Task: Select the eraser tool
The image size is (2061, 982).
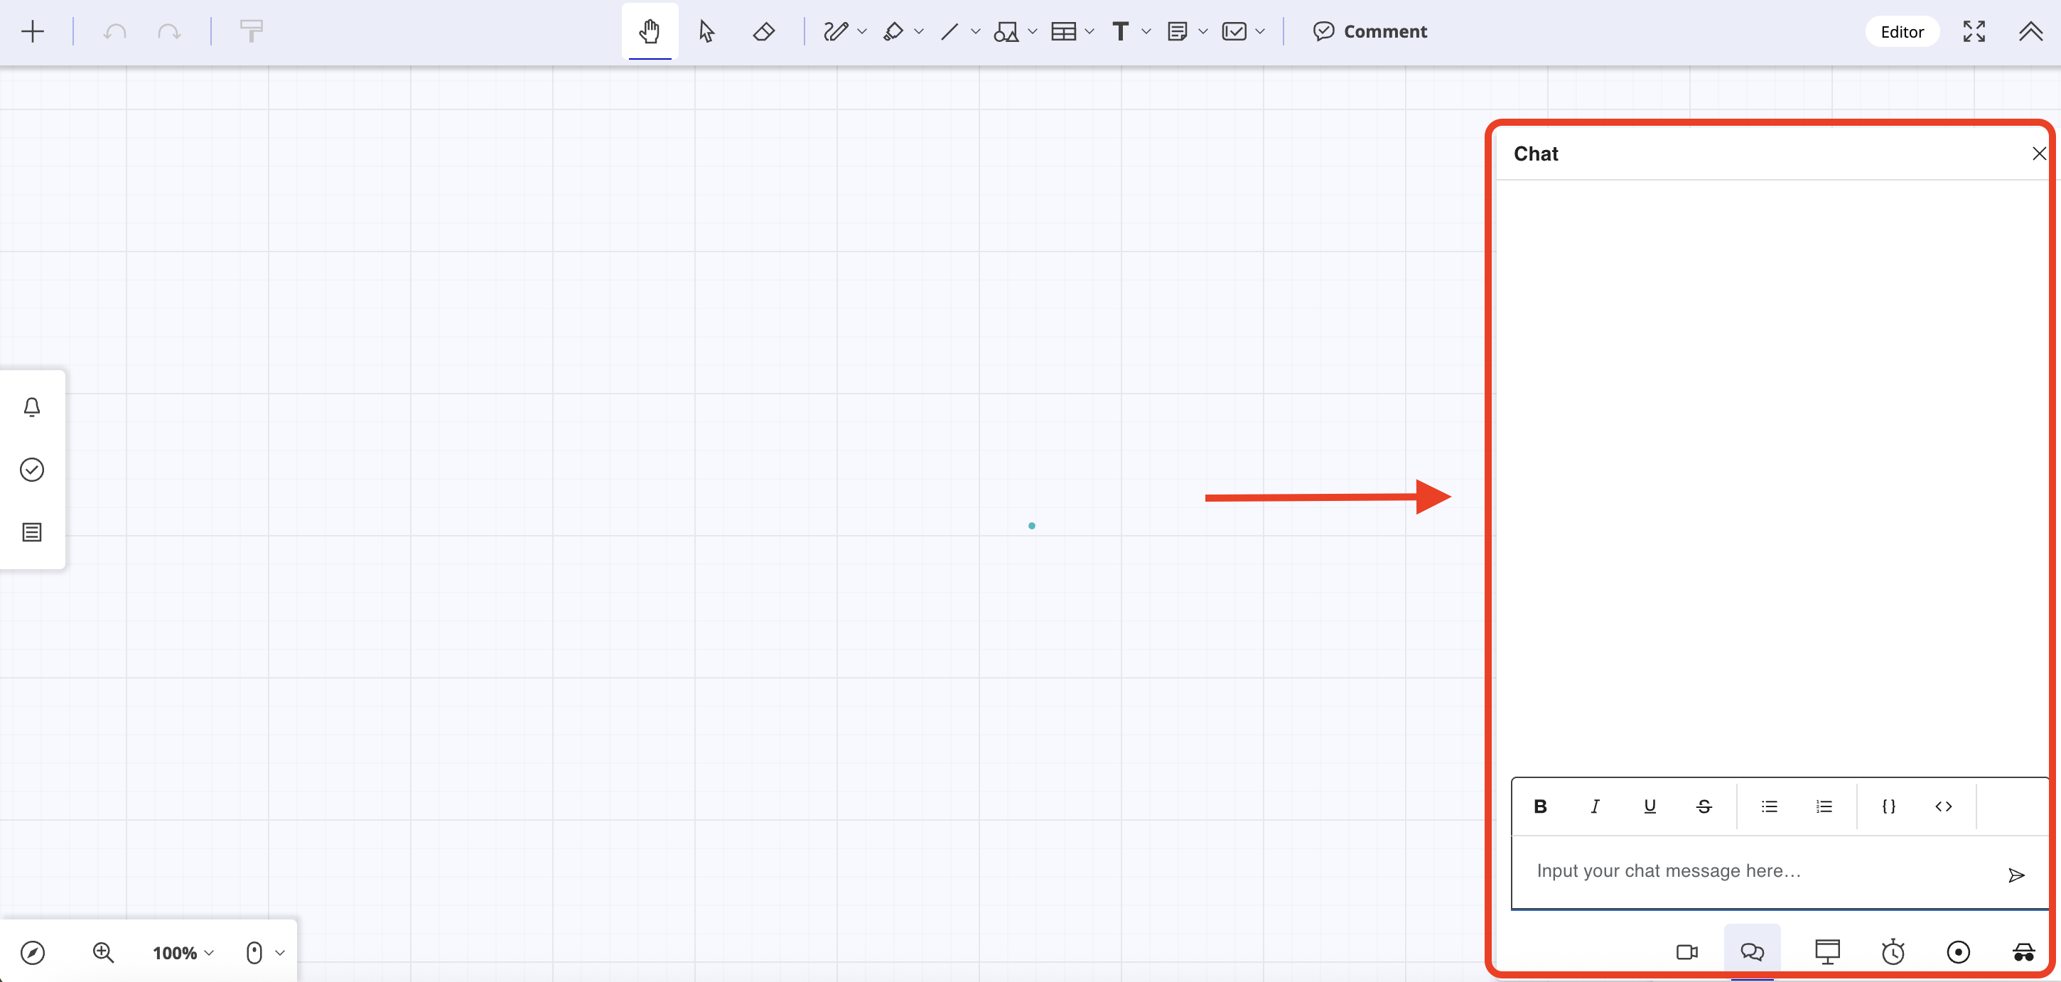Action: click(x=763, y=32)
